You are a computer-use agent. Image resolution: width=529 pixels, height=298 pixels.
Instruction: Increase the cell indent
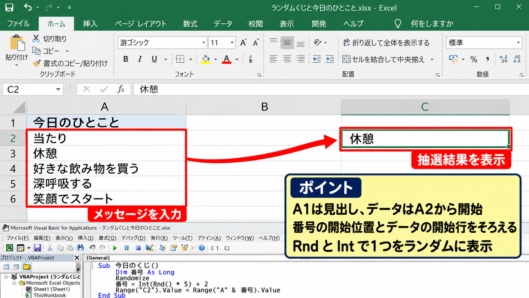click(x=330, y=59)
